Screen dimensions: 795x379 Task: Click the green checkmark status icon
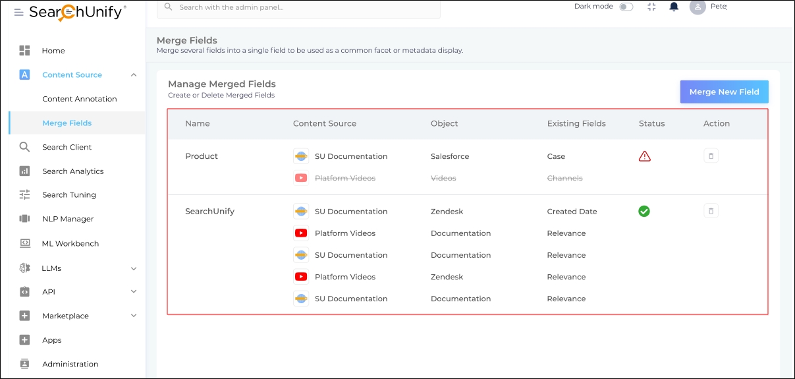click(x=644, y=212)
